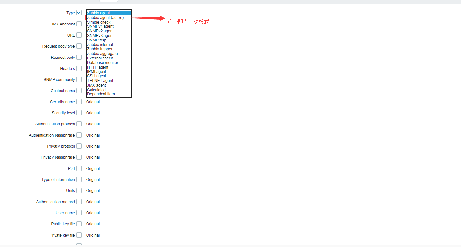Click Original value beside Authentication protocol

coord(93,124)
